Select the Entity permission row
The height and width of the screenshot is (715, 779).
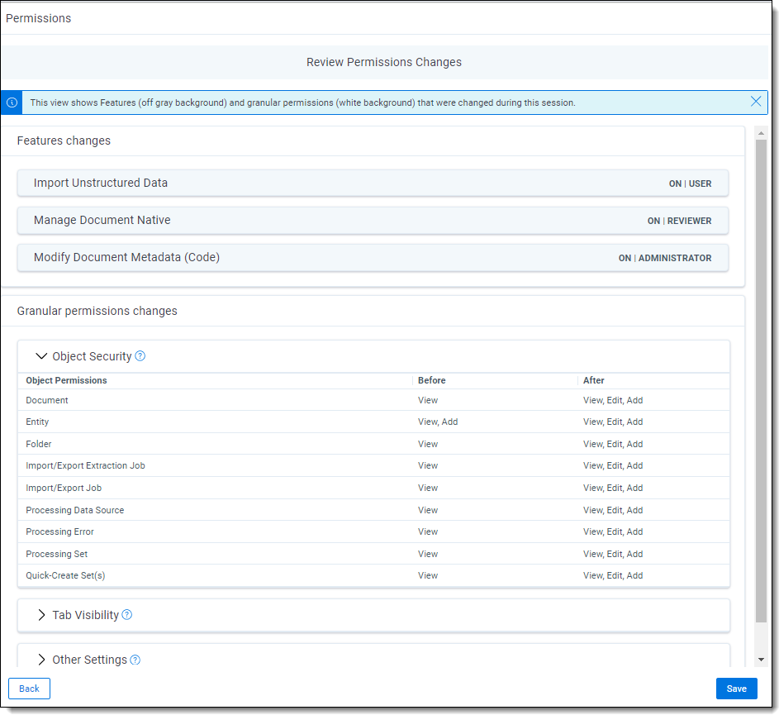[x=373, y=422]
